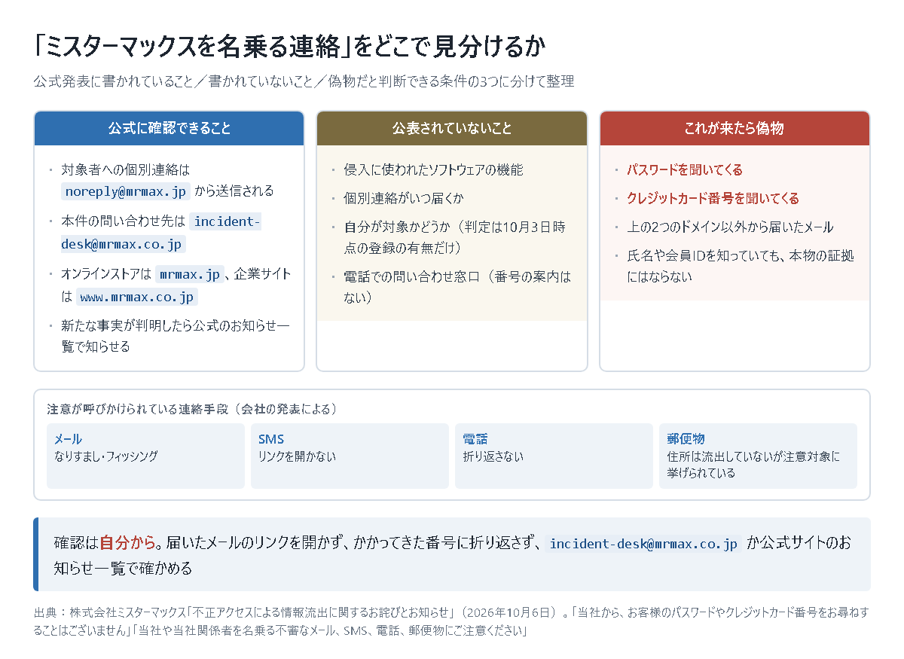
Task: Select the SMS contact method tile
Action: 350,456
